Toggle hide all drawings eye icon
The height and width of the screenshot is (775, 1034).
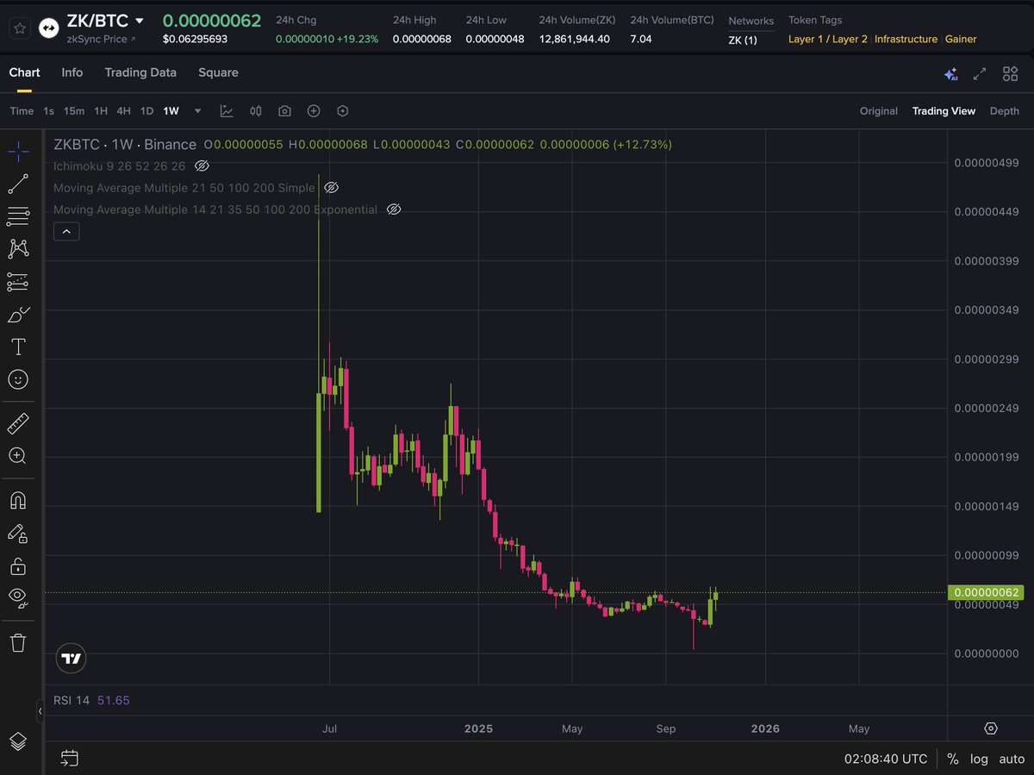(x=18, y=597)
